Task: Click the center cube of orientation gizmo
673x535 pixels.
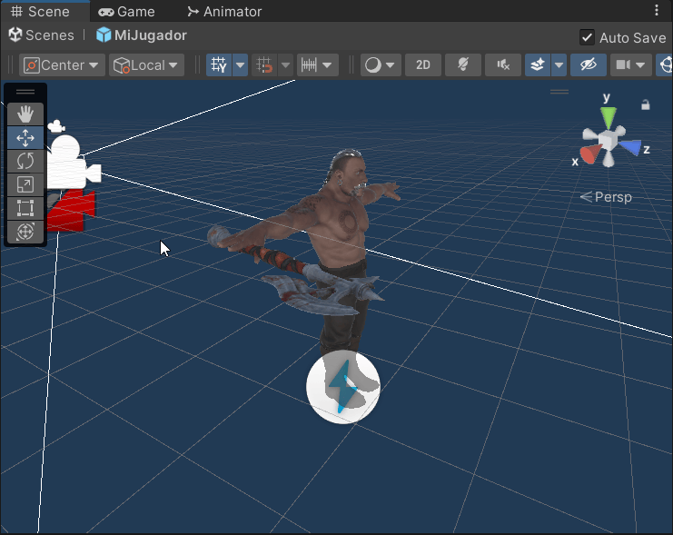Action: click(608, 140)
